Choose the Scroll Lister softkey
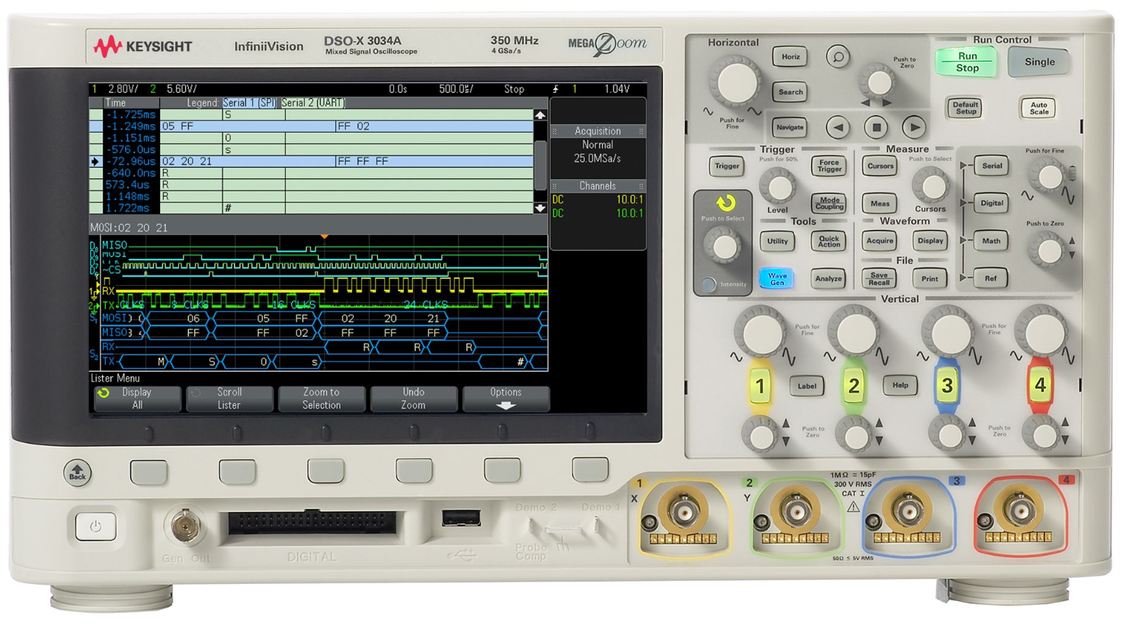The width and height of the screenshot is (1133, 628). click(x=229, y=397)
